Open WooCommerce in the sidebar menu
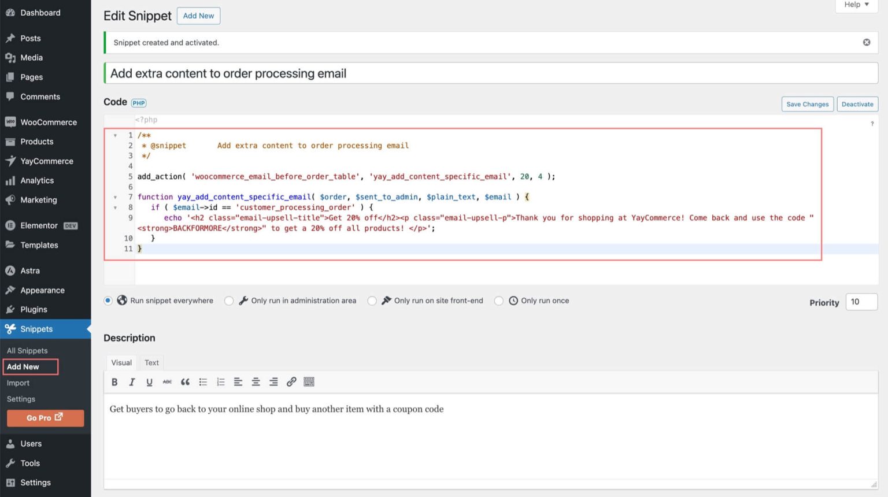The width and height of the screenshot is (888, 497). coord(49,122)
